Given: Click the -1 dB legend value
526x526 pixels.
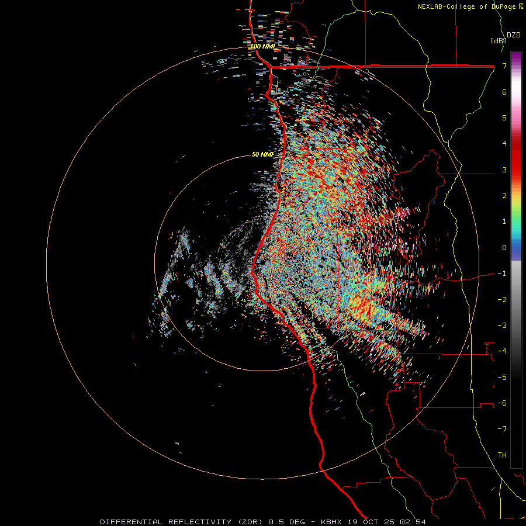Looking at the screenshot, I should [x=502, y=274].
